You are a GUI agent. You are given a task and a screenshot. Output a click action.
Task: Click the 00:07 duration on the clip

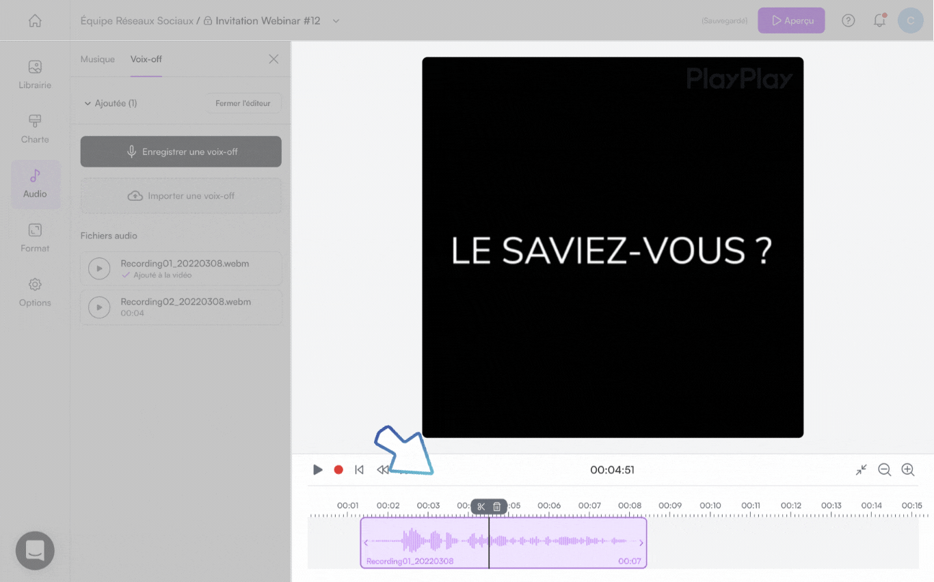[630, 562]
